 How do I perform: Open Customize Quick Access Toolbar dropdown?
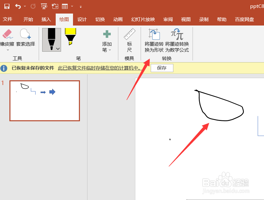pos(81,7)
